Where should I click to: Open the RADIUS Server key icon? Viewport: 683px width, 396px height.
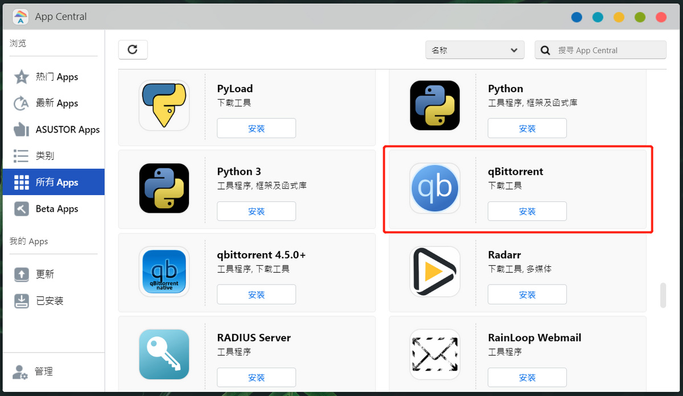click(x=164, y=354)
